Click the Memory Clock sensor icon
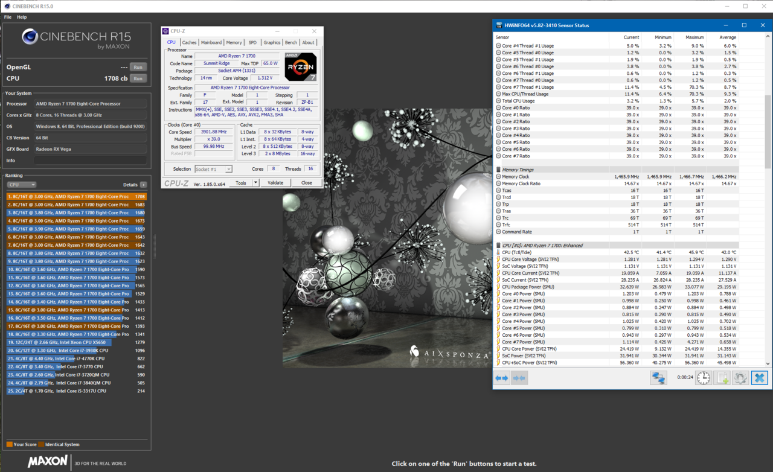The height and width of the screenshot is (472, 773). coord(498,177)
